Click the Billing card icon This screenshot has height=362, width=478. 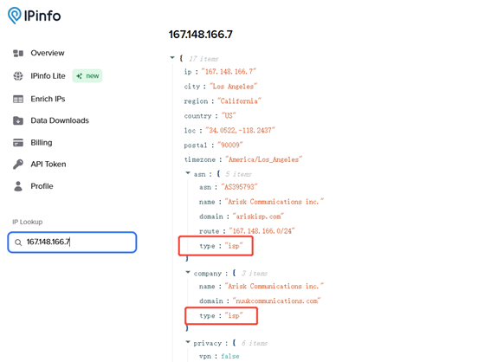tap(18, 142)
